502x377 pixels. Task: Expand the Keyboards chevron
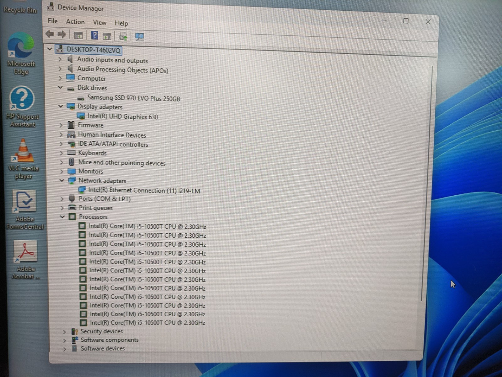[x=61, y=153]
